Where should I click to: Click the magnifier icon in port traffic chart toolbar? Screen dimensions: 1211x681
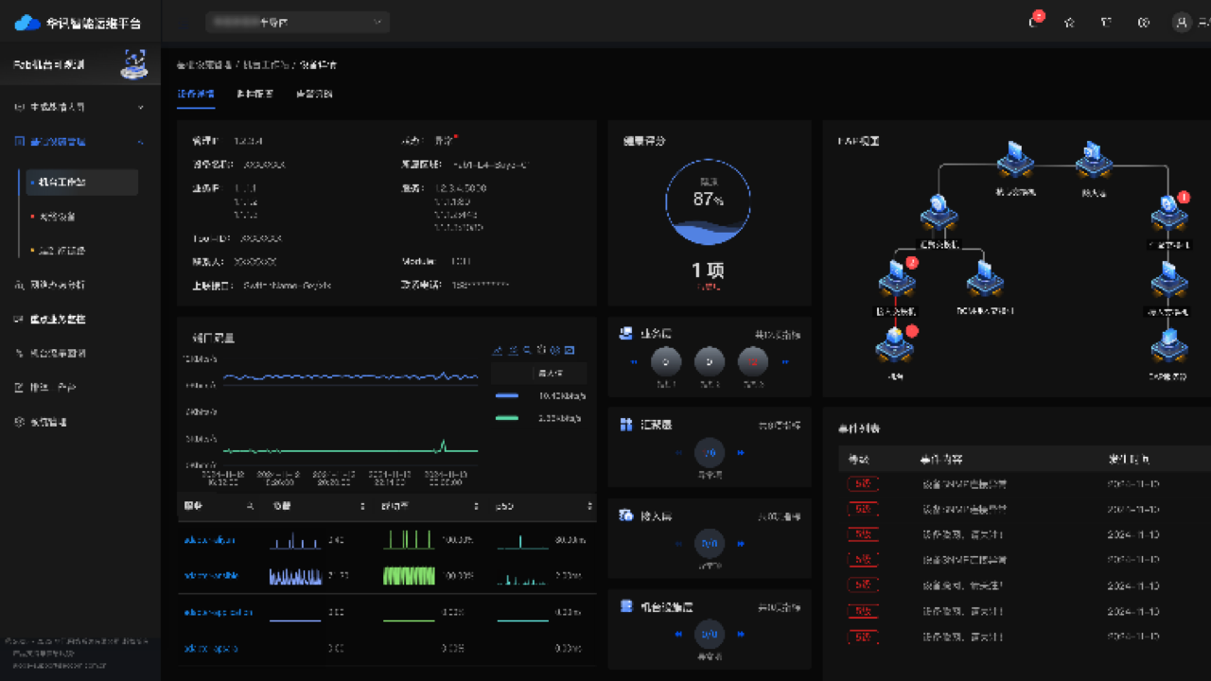click(528, 350)
